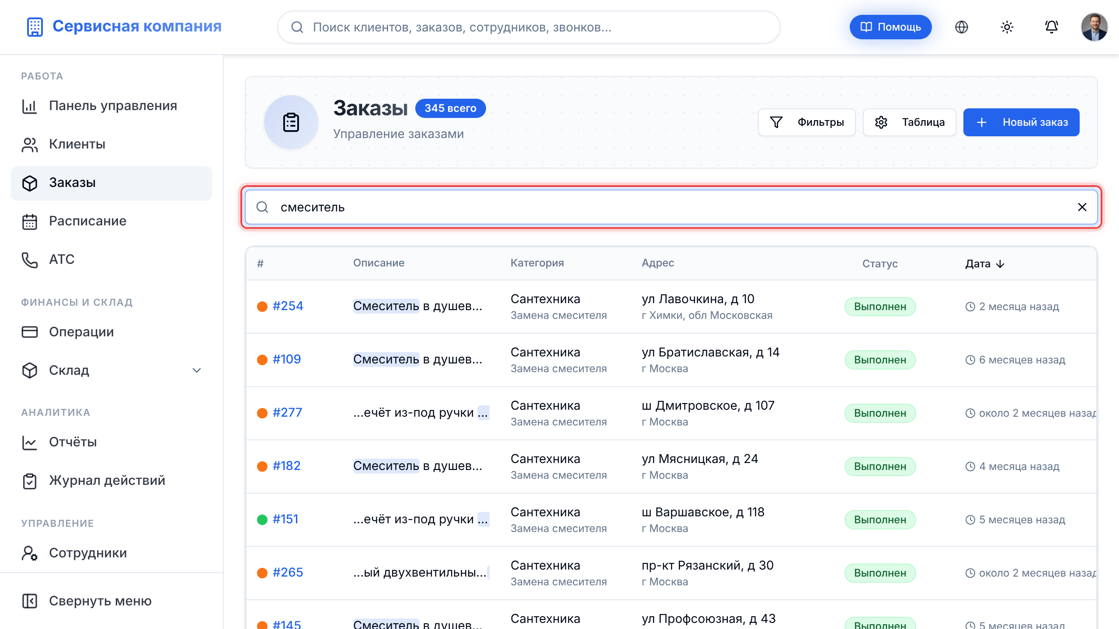Click address ул Мясницкая, д 24
1119x629 pixels.
699,459
